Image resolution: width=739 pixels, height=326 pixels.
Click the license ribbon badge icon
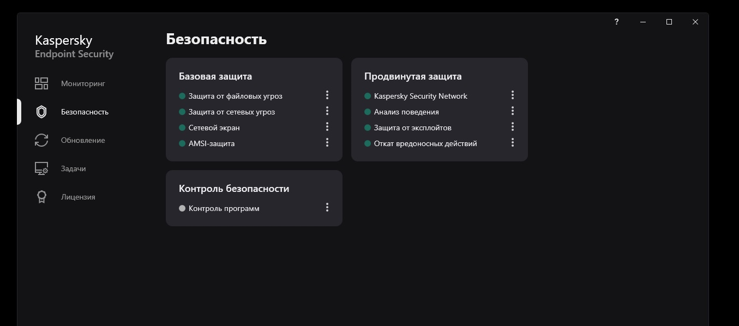tap(41, 197)
